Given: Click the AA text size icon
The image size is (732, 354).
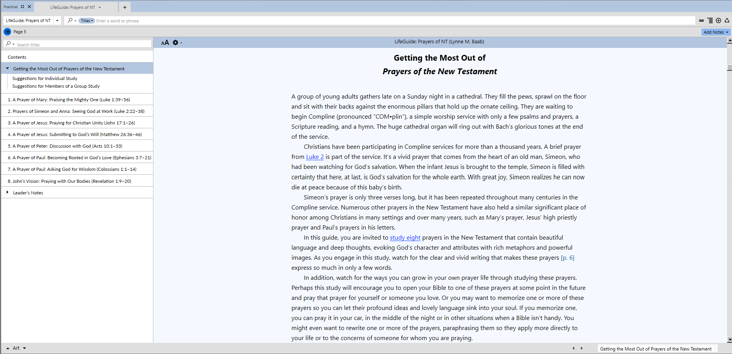Looking at the screenshot, I should [x=165, y=43].
